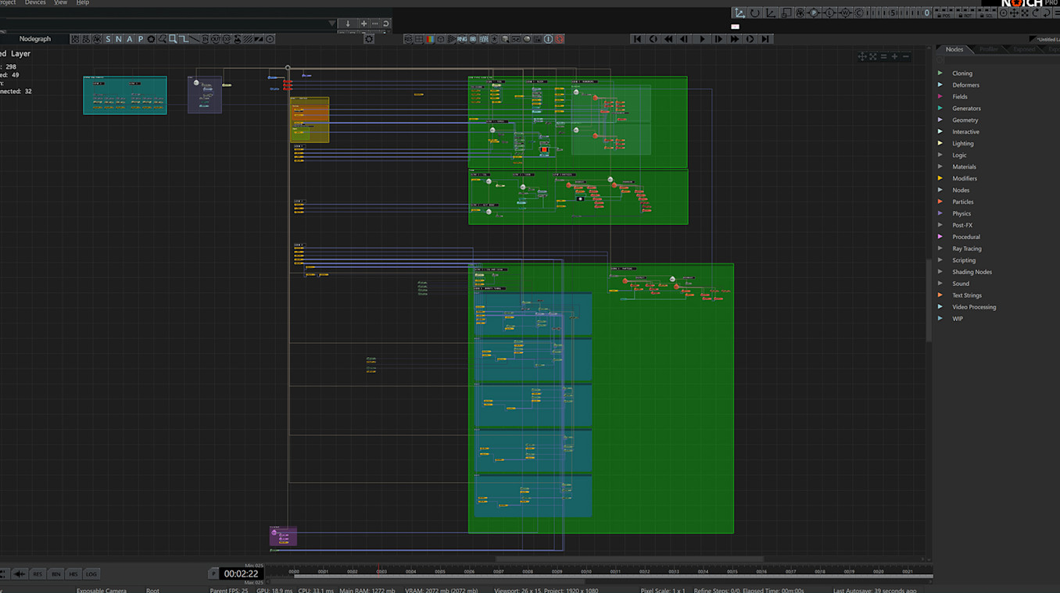The image size is (1060, 593).
Task: Open the top bar dropdown arrow
Action: [332, 23]
